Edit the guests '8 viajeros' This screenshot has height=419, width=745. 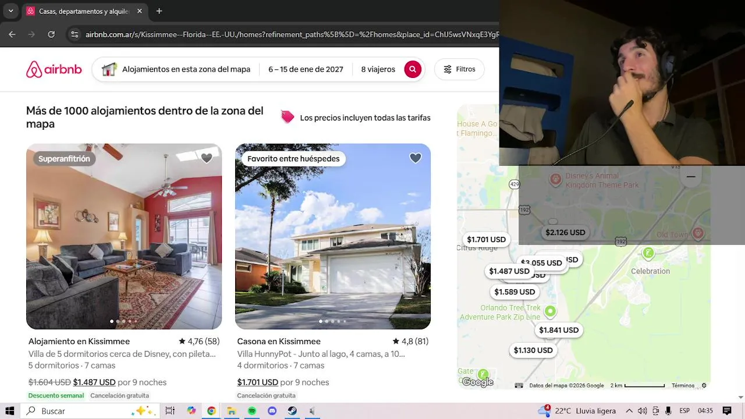[x=378, y=69]
